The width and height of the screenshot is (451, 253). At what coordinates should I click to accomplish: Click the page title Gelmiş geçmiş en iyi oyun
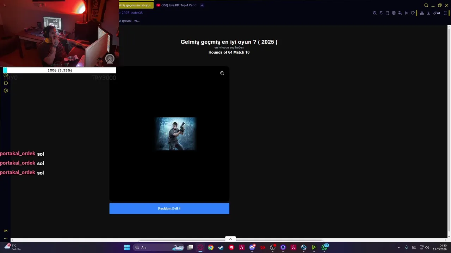tap(229, 42)
